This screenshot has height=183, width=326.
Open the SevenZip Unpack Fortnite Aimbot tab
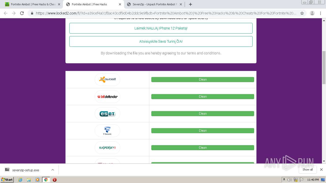154,4
